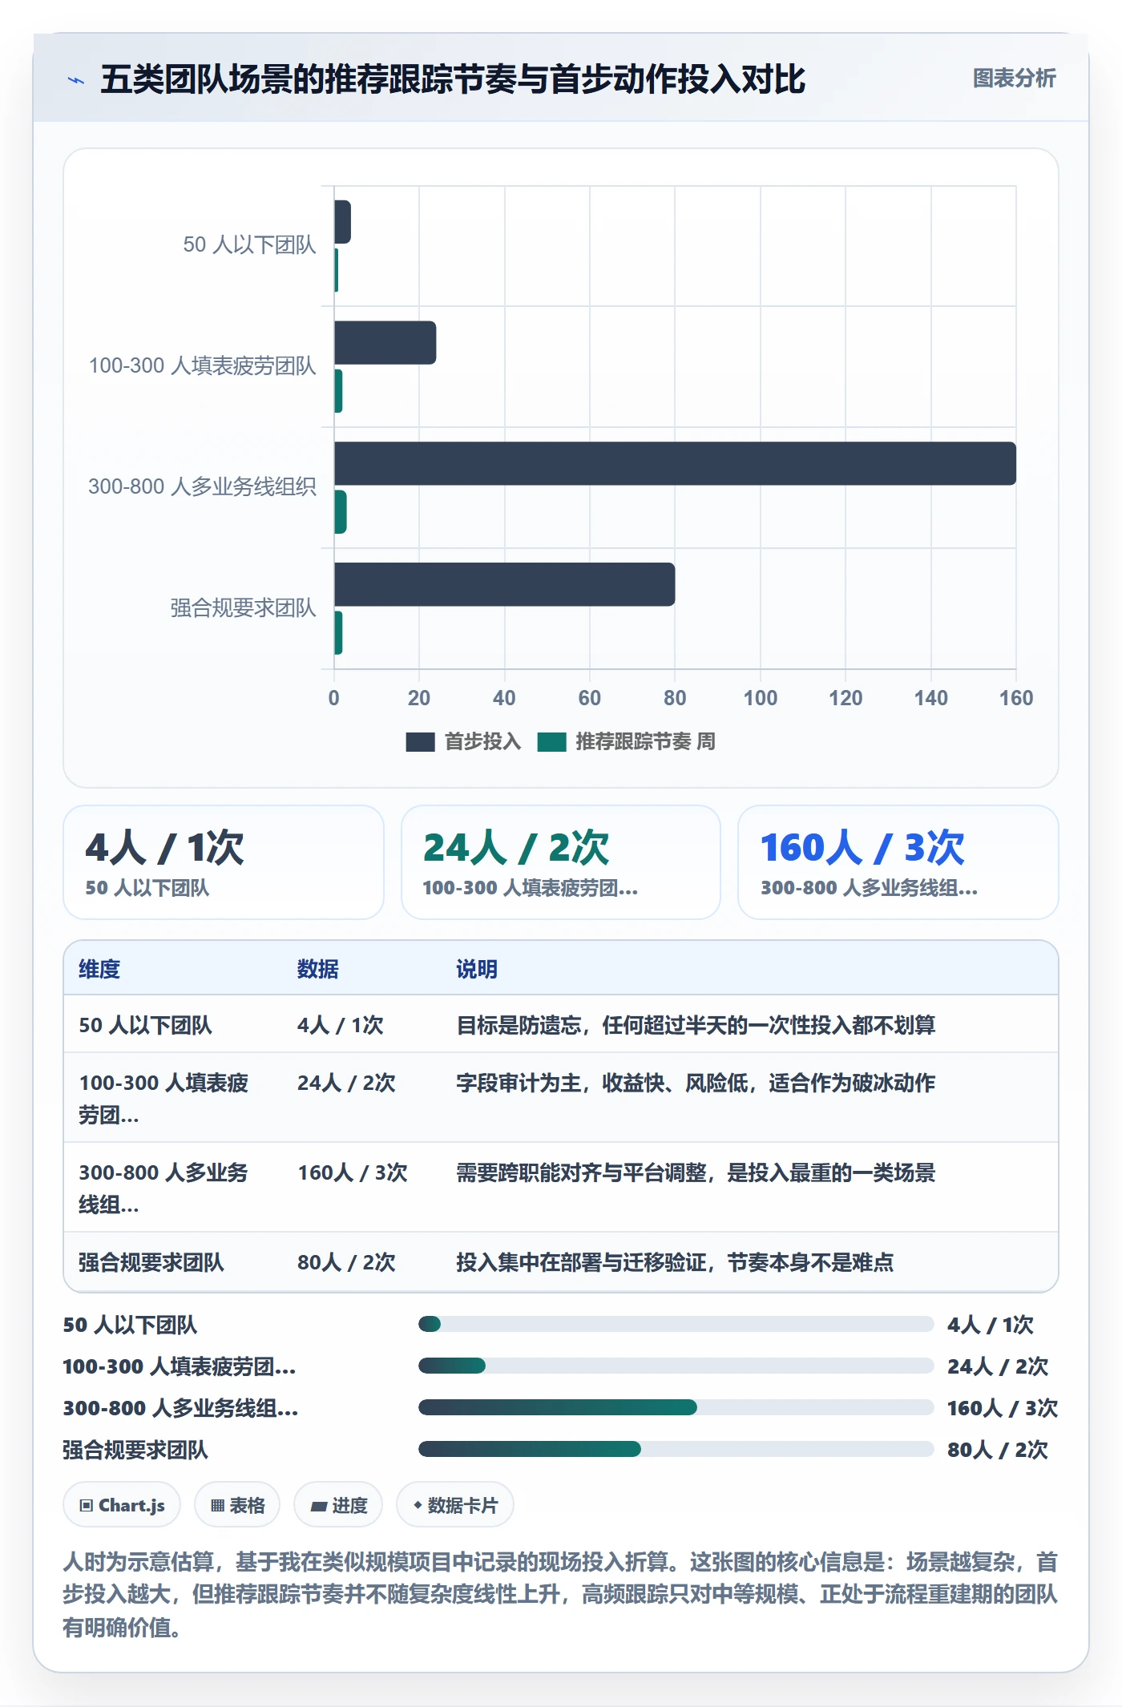Click the 说明 column header

point(477,969)
